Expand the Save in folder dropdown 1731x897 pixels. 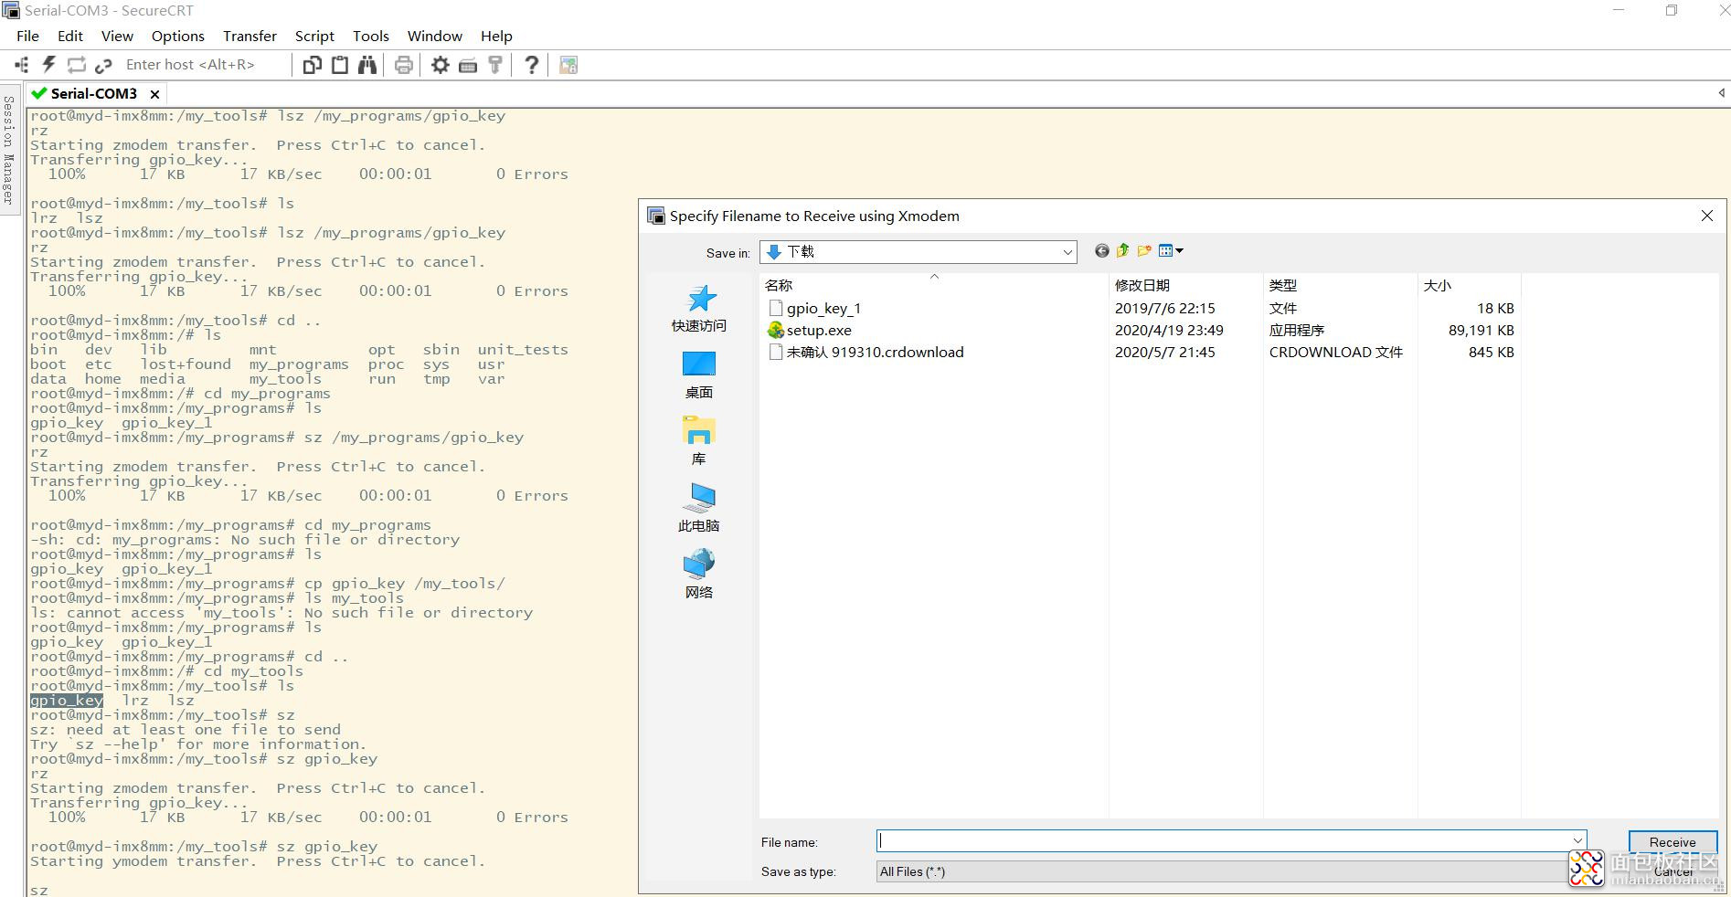point(1067,252)
